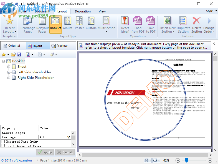
Task: Open the Home ribbon tab
Action: [22, 11]
